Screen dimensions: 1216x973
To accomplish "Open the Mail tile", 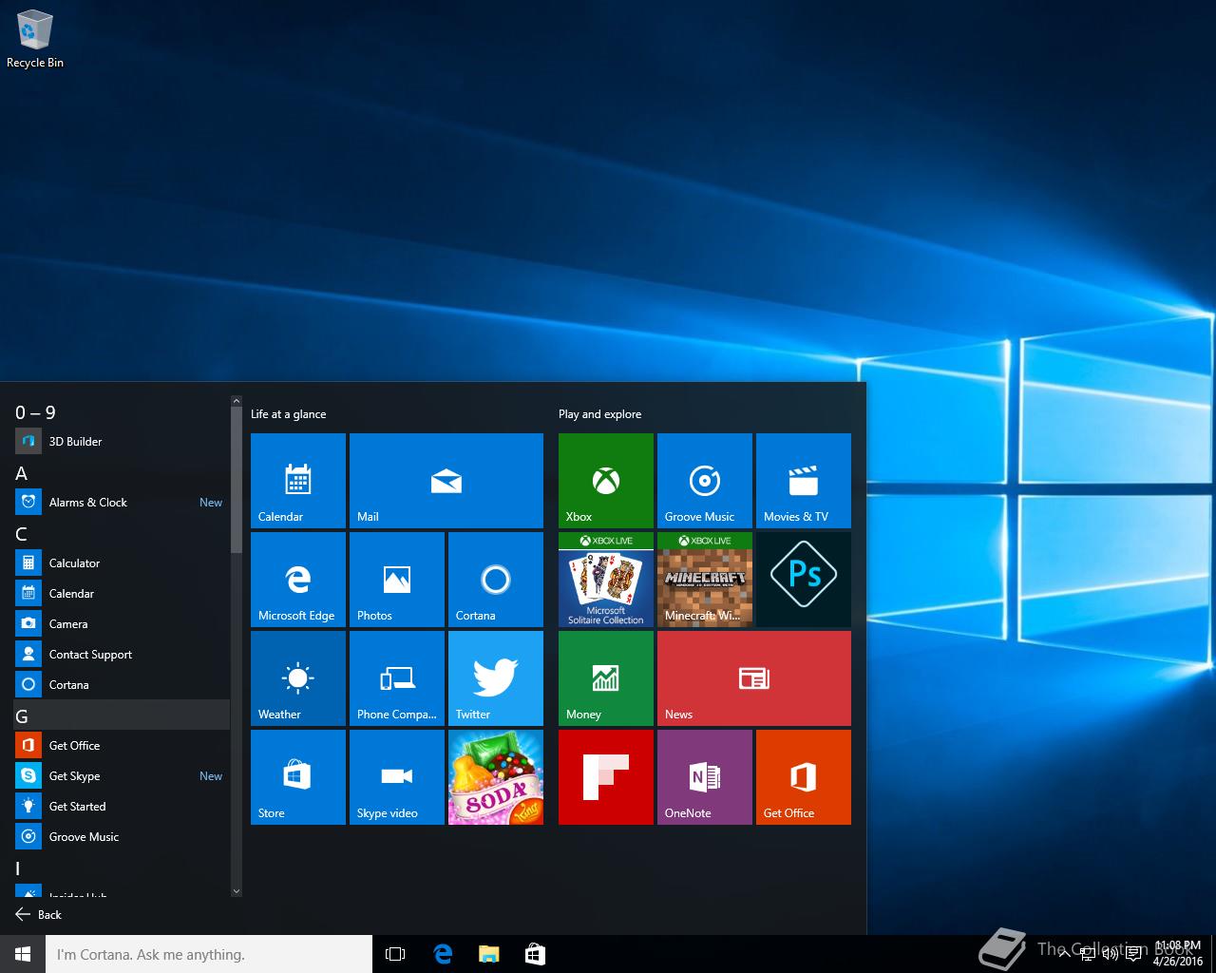I will (x=446, y=481).
